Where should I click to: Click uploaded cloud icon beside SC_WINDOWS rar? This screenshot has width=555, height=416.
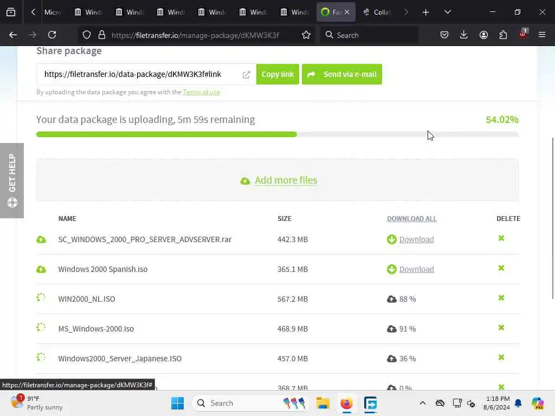point(41,239)
